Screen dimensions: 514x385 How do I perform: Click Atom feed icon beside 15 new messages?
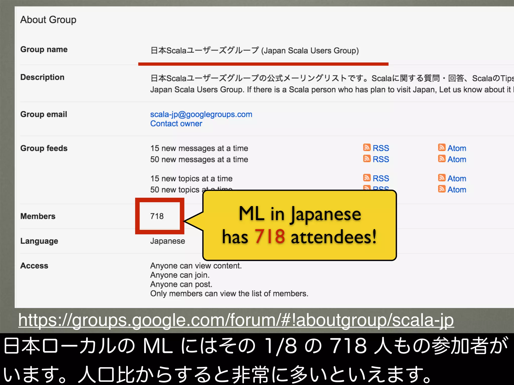442,147
